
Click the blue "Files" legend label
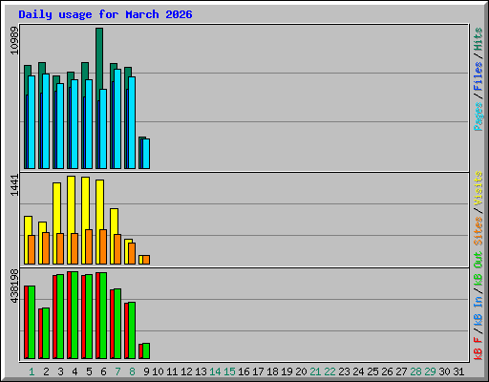tap(478, 76)
